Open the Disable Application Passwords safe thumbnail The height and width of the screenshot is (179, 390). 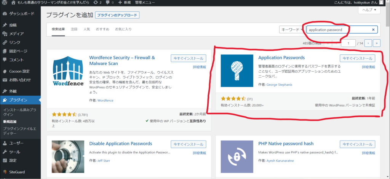(x=68, y=157)
